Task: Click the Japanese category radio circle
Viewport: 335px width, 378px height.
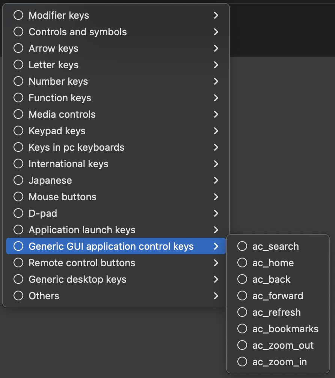Action: (18, 180)
